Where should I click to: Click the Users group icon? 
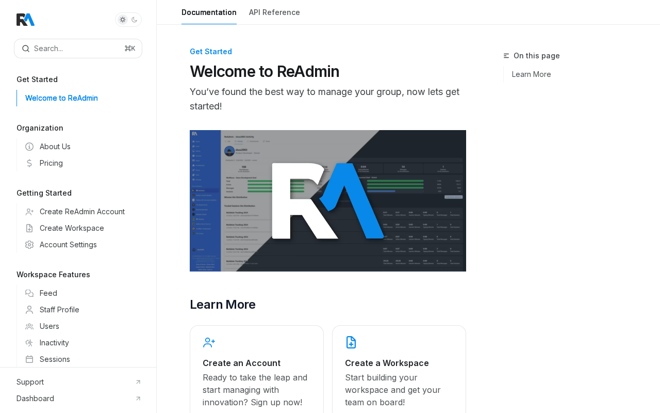point(29,326)
